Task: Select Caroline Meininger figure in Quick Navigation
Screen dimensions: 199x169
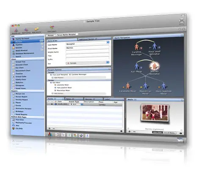Action: (137, 47)
